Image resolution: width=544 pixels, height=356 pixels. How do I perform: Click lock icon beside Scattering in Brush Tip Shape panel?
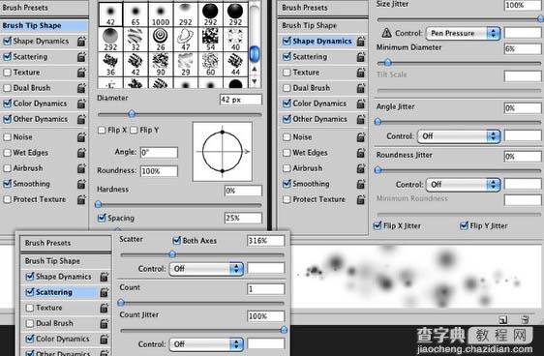81,57
